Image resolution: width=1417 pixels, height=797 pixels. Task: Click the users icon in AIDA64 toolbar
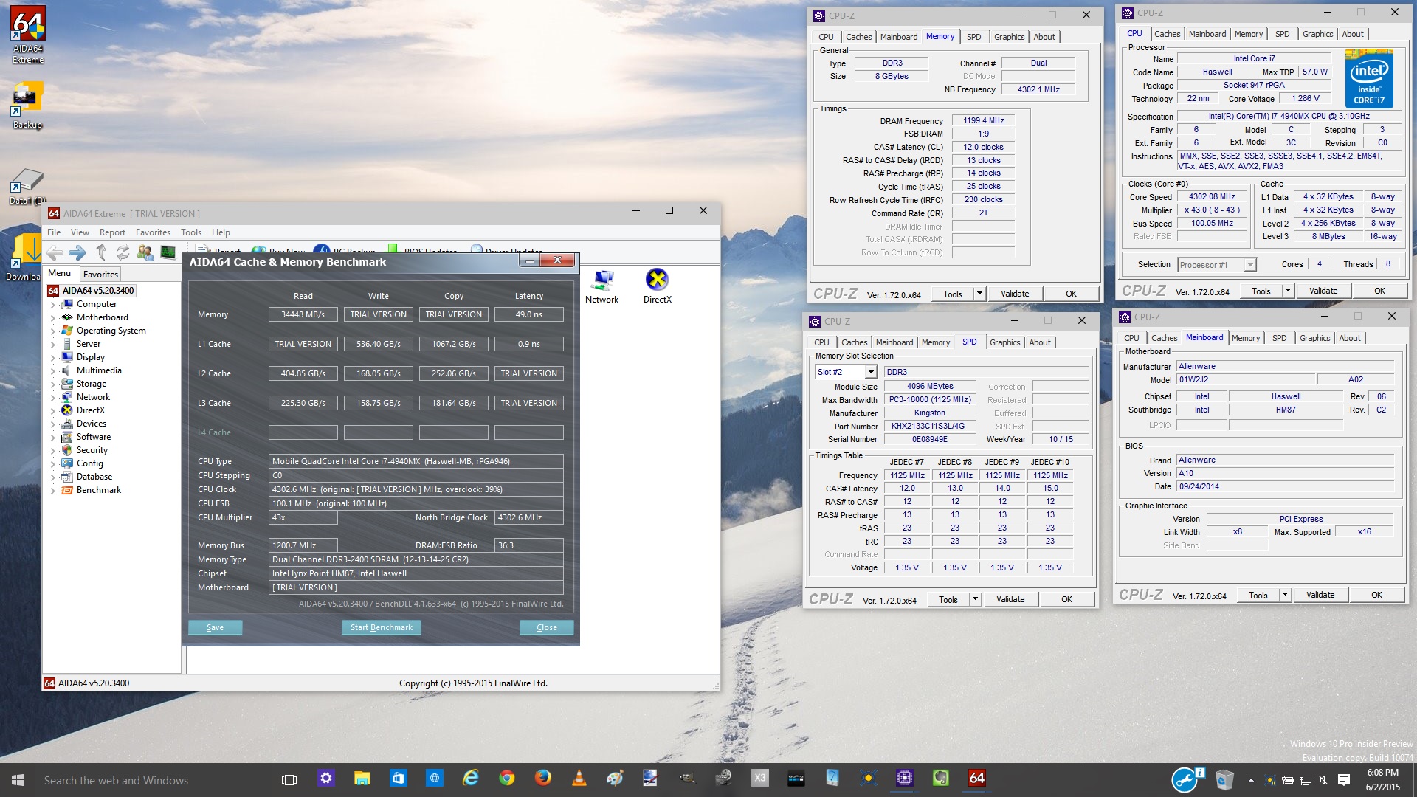(x=145, y=252)
